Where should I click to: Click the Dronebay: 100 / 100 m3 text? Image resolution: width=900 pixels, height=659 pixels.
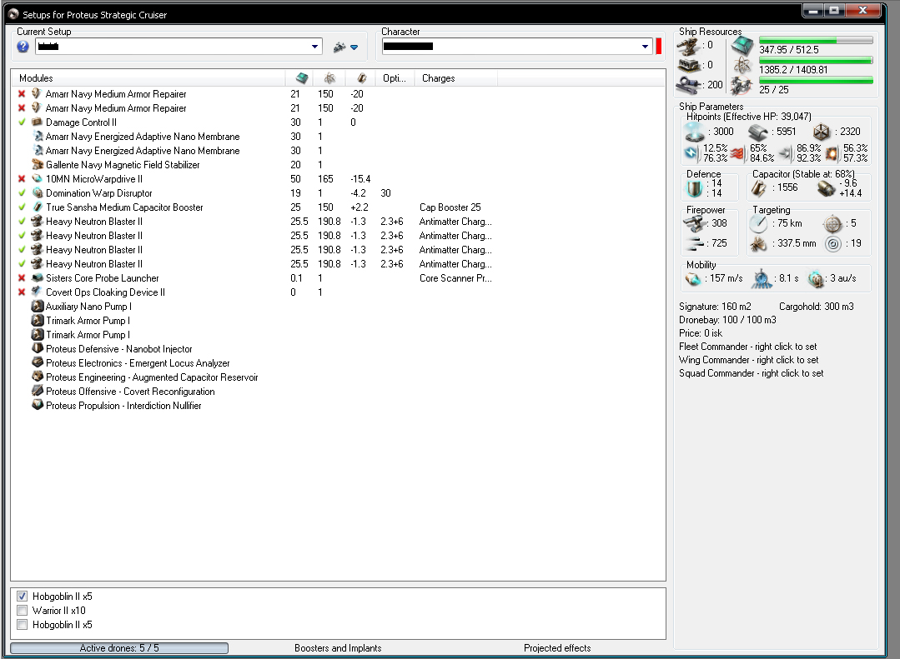click(x=727, y=319)
